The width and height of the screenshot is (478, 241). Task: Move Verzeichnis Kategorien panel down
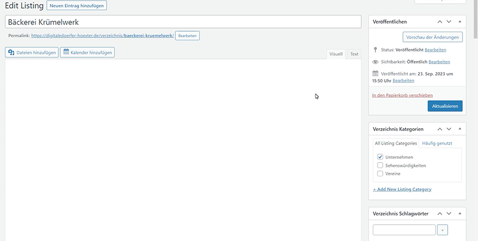click(x=449, y=129)
